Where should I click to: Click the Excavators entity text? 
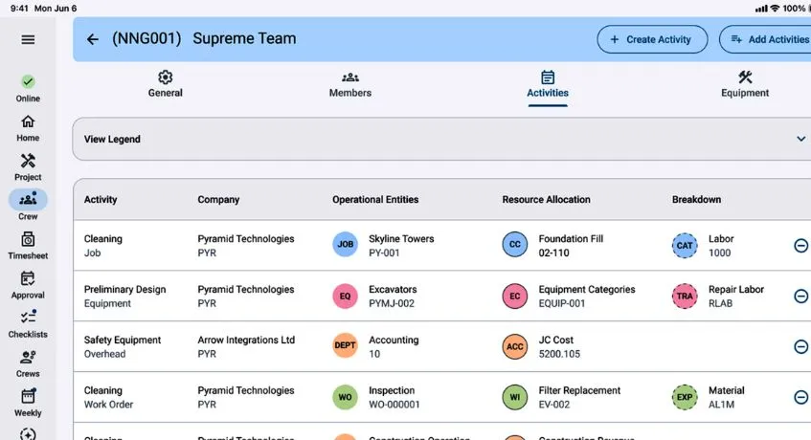click(x=393, y=289)
